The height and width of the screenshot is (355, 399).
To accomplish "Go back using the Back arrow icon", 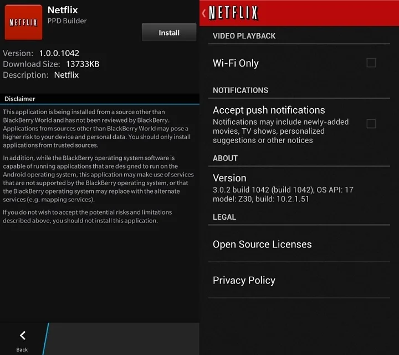I will tap(22, 336).
